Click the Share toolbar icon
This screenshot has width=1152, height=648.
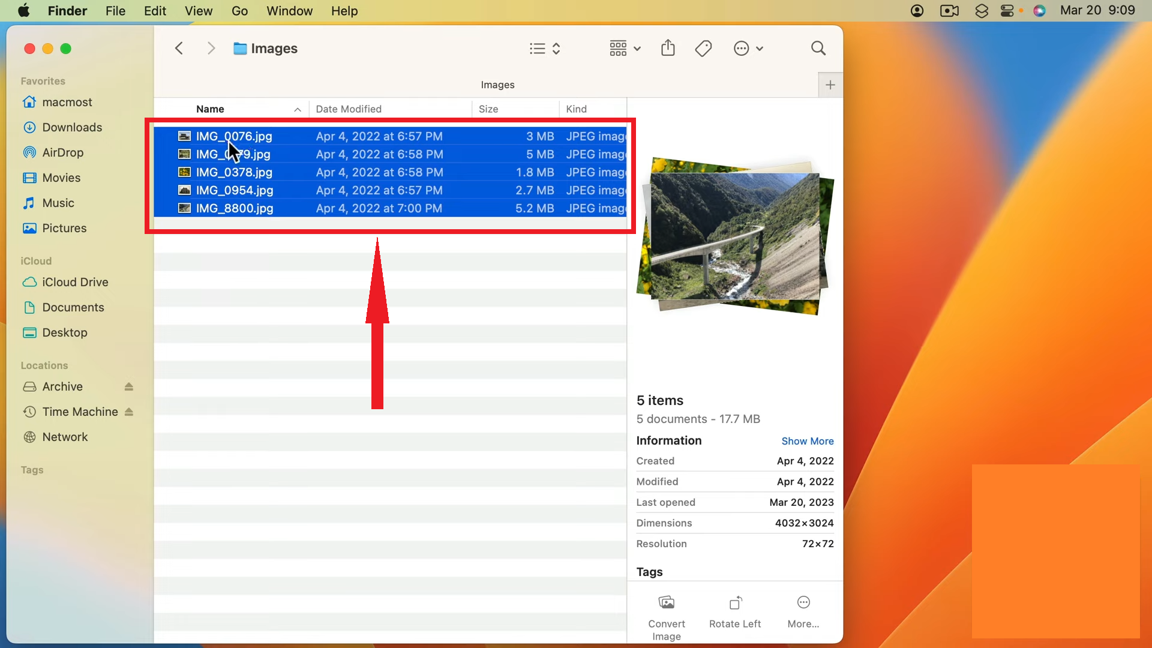pyautogui.click(x=668, y=48)
